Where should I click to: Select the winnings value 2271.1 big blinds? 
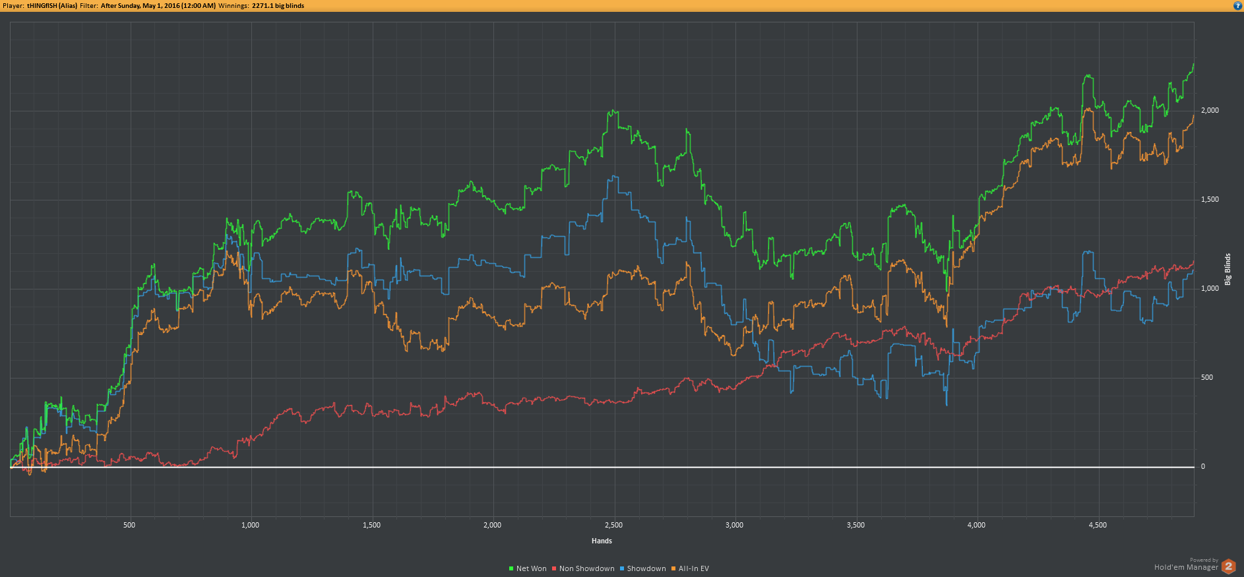tap(278, 6)
